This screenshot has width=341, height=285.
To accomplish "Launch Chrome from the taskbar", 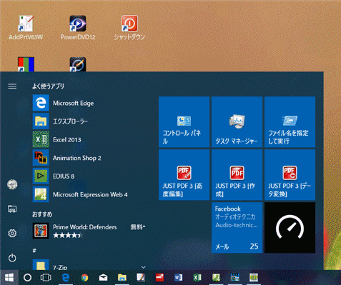I will point(84,277).
